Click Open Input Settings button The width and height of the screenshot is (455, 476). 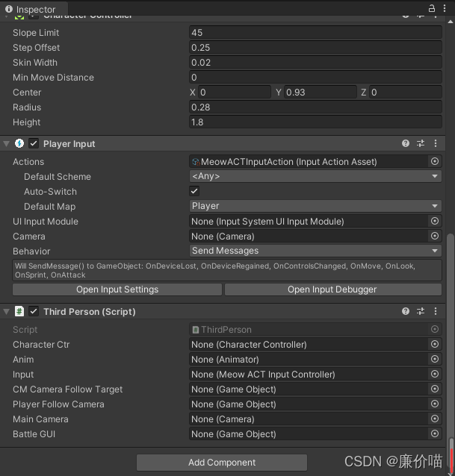tap(117, 289)
